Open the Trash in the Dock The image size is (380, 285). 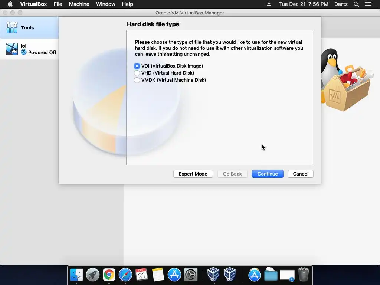[304, 274]
